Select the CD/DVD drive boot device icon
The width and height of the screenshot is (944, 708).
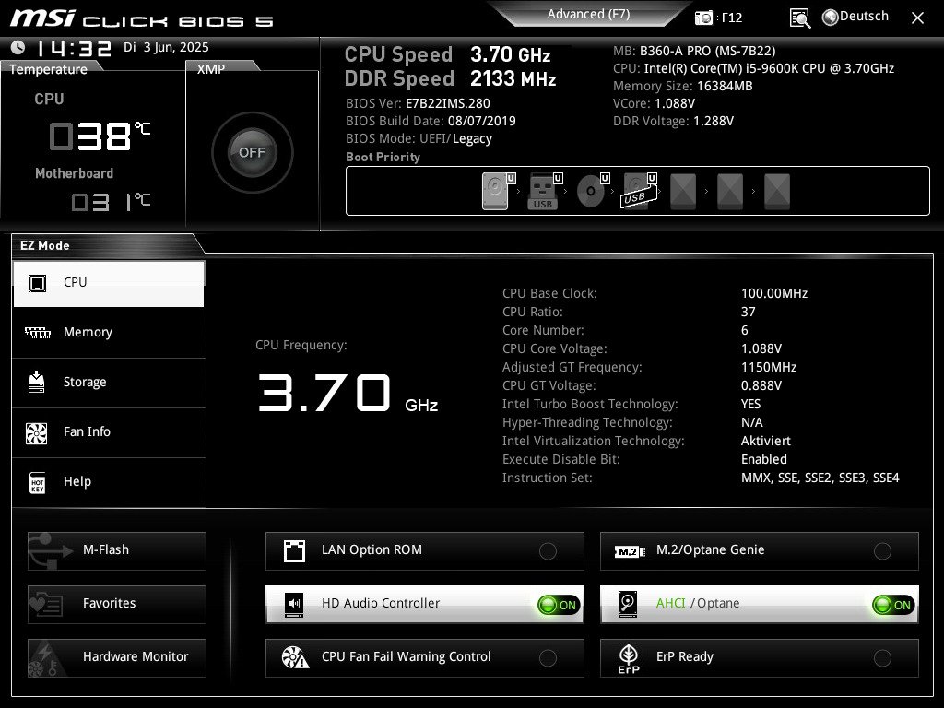tap(591, 192)
